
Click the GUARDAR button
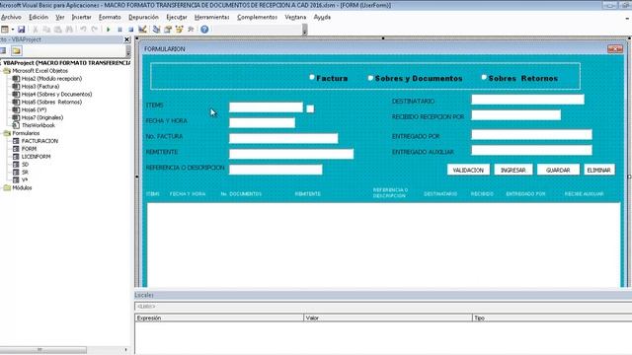tap(558, 170)
